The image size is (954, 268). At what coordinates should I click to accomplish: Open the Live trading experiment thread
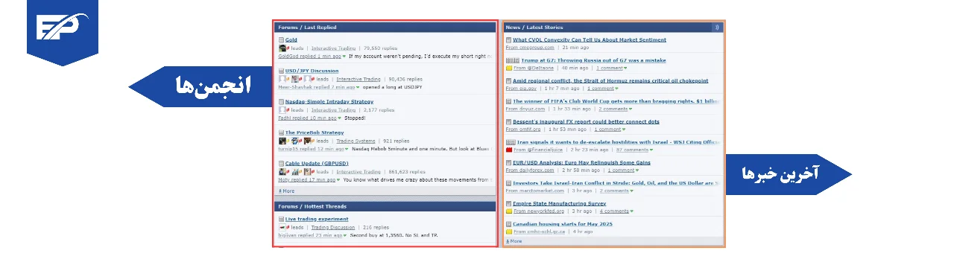pos(317,220)
